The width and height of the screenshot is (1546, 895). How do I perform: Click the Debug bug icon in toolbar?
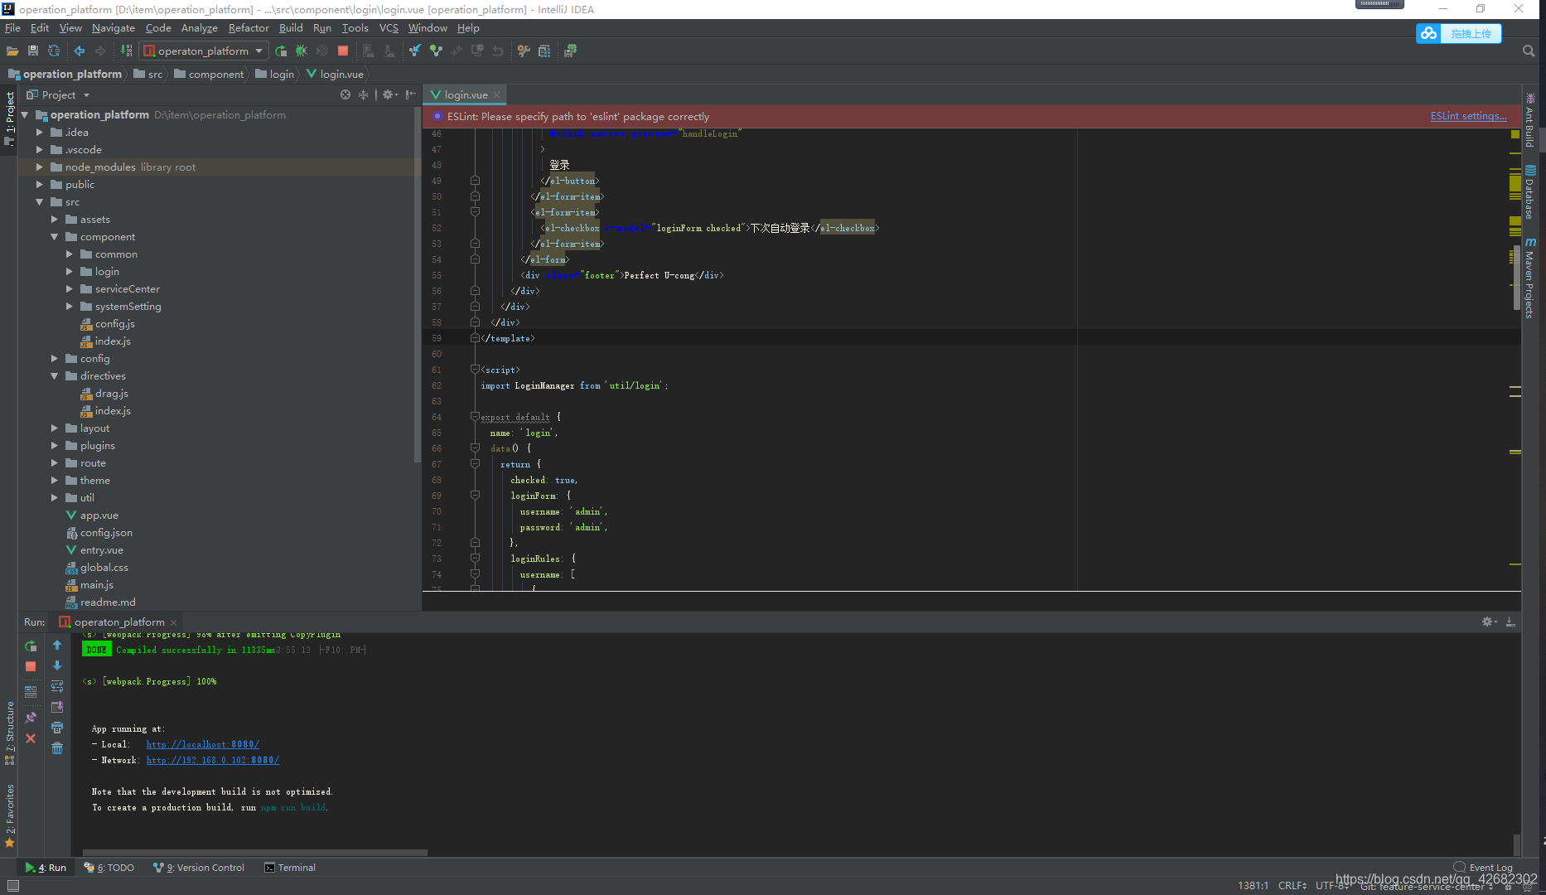click(302, 51)
